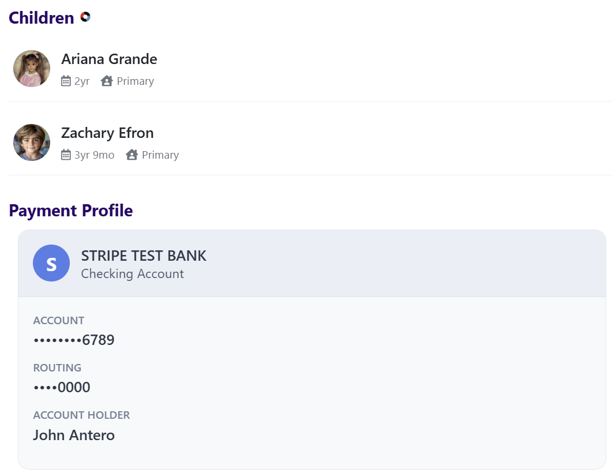Click the spinner icon beside Children heading

[85, 17]
